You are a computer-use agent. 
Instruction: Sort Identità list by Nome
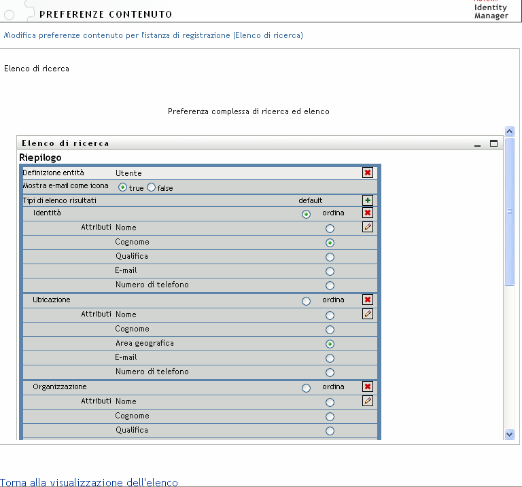tap(330, 228)
